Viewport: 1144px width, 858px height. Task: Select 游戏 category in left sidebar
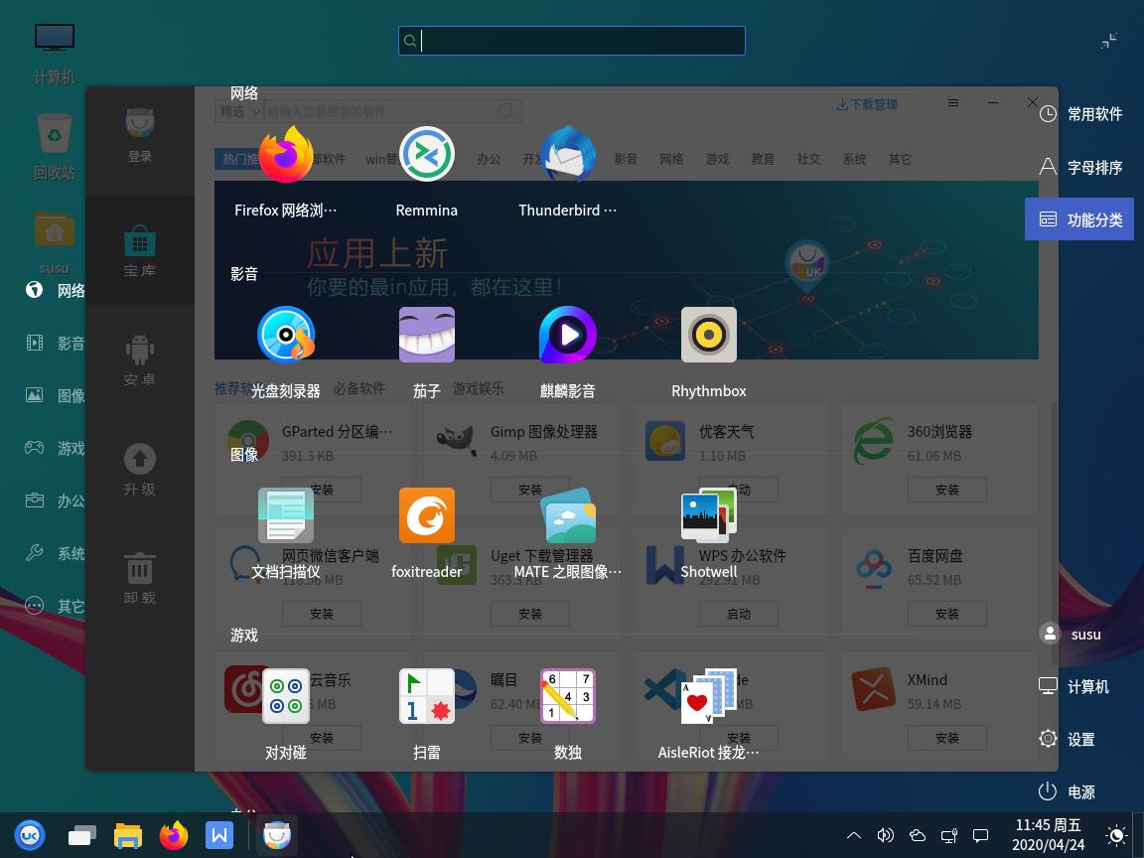pyautogui.click(x=55, y=448)
